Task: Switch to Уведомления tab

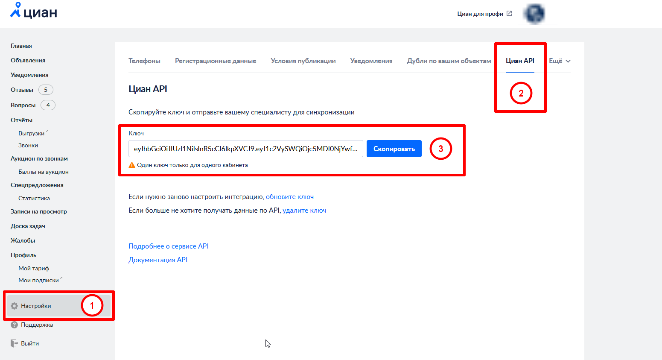Action: 371,61
